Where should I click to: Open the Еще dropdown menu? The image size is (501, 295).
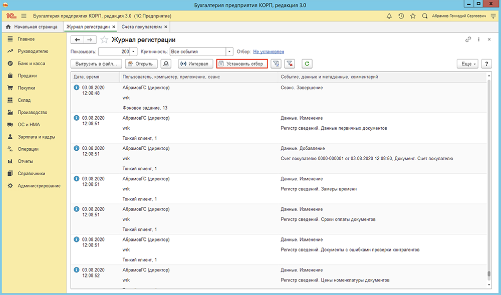coord(467,64)
